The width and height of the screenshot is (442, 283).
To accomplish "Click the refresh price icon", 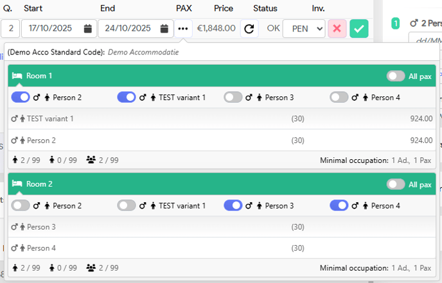I will [249, 29].
